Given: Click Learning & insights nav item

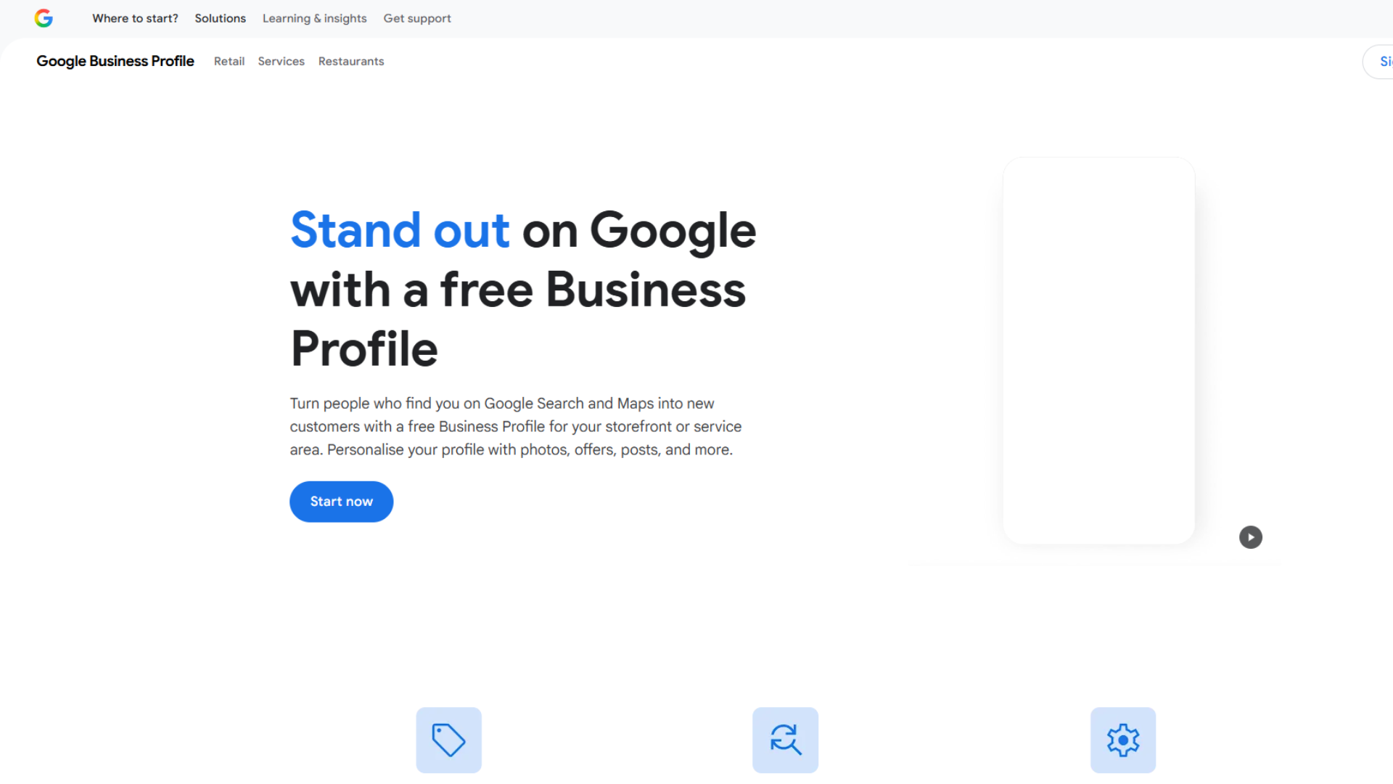Looking at the screenshot, I should 314,18.
